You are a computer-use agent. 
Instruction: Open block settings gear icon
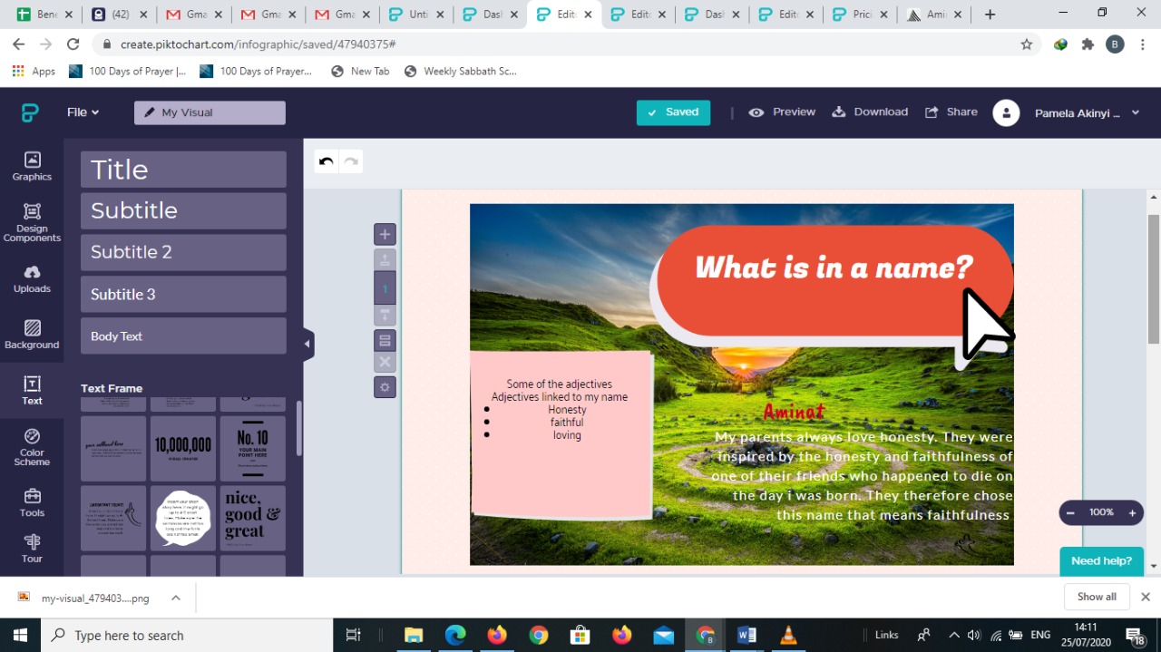point(385,387)
